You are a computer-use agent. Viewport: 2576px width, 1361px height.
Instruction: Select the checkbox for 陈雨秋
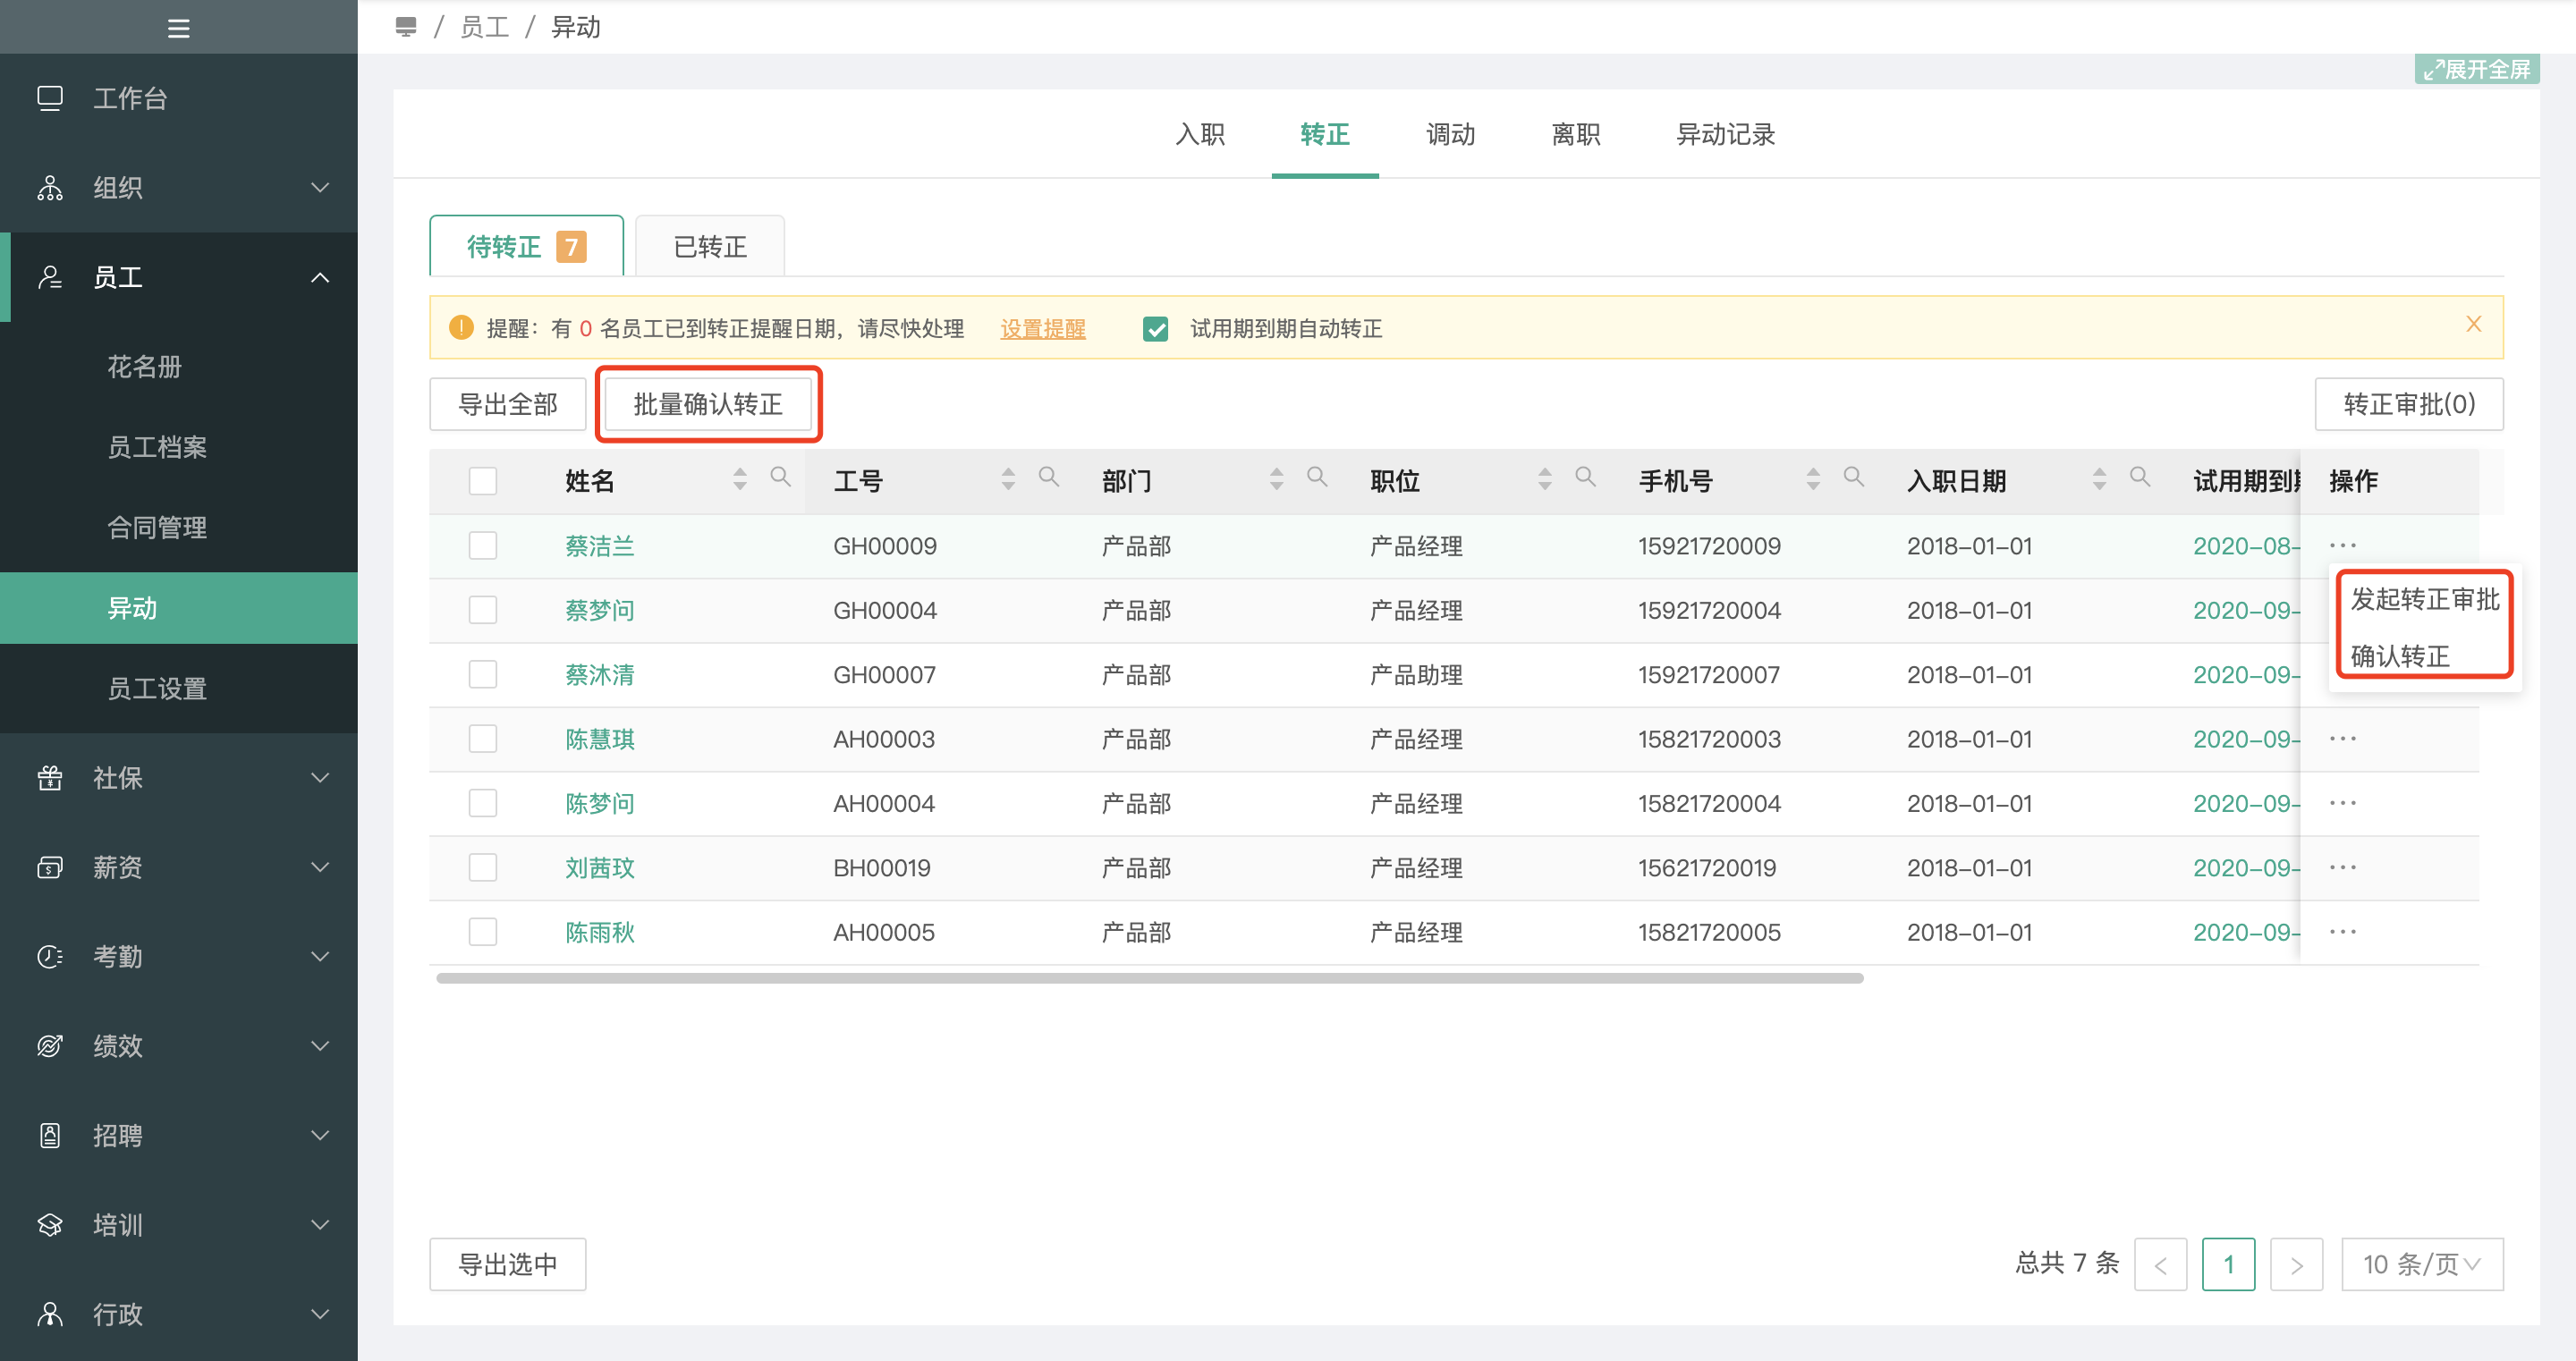(x=483, y=932)
